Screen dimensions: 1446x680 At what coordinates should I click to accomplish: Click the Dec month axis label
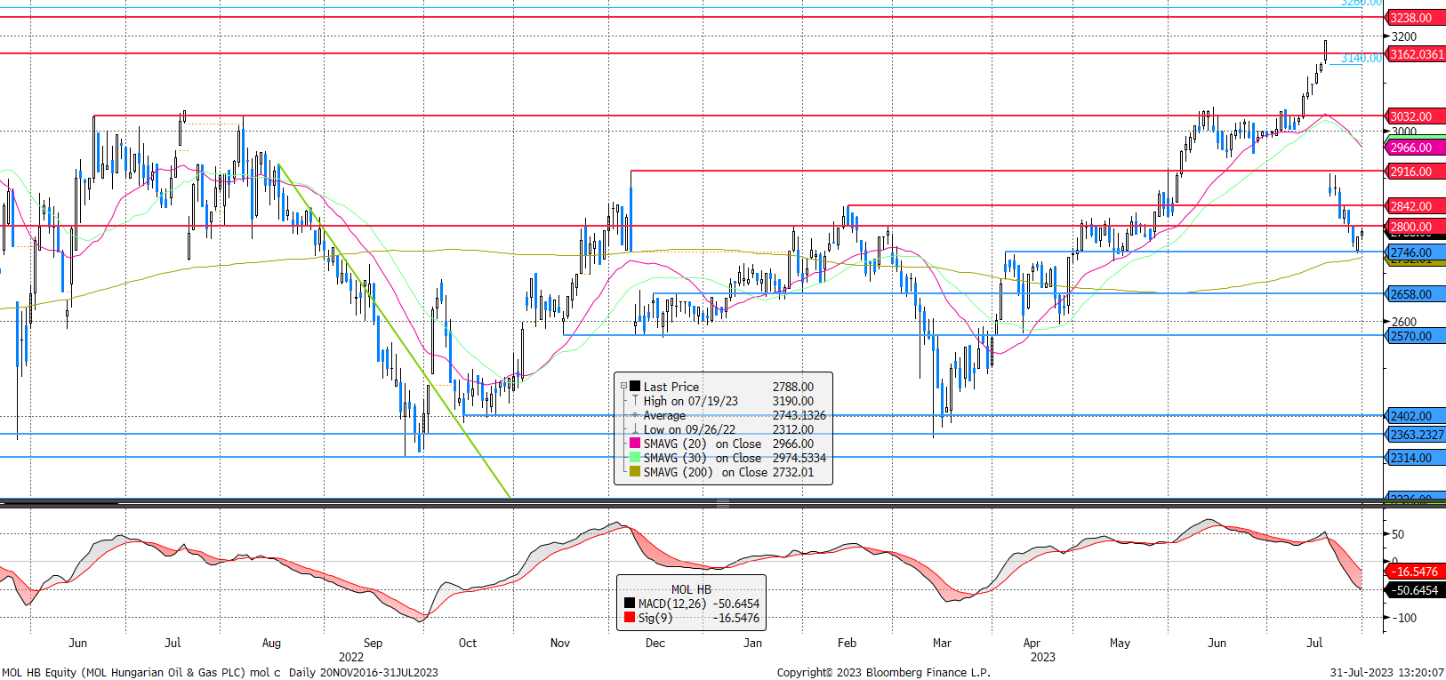point(655,643)
